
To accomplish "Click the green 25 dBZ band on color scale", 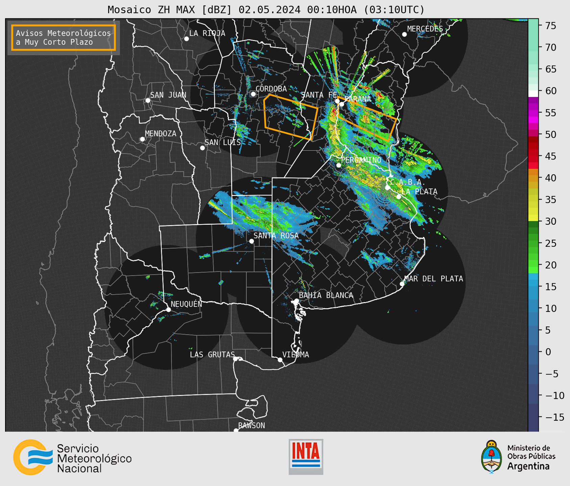I will (x=533, y=243).
